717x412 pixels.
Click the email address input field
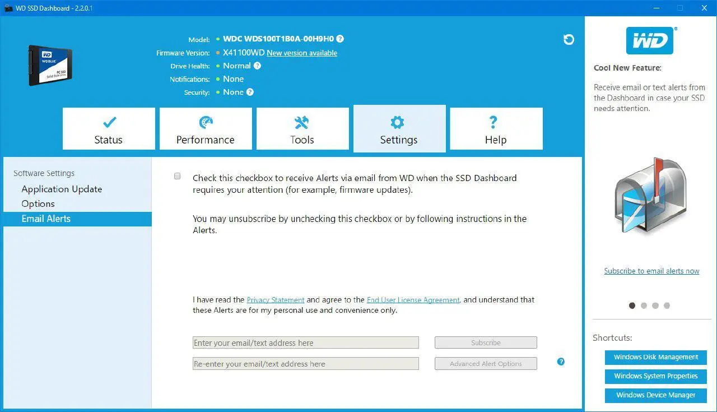(x=306, y=342)
